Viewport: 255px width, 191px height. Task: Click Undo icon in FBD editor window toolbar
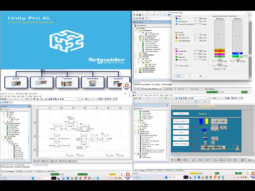19,99
